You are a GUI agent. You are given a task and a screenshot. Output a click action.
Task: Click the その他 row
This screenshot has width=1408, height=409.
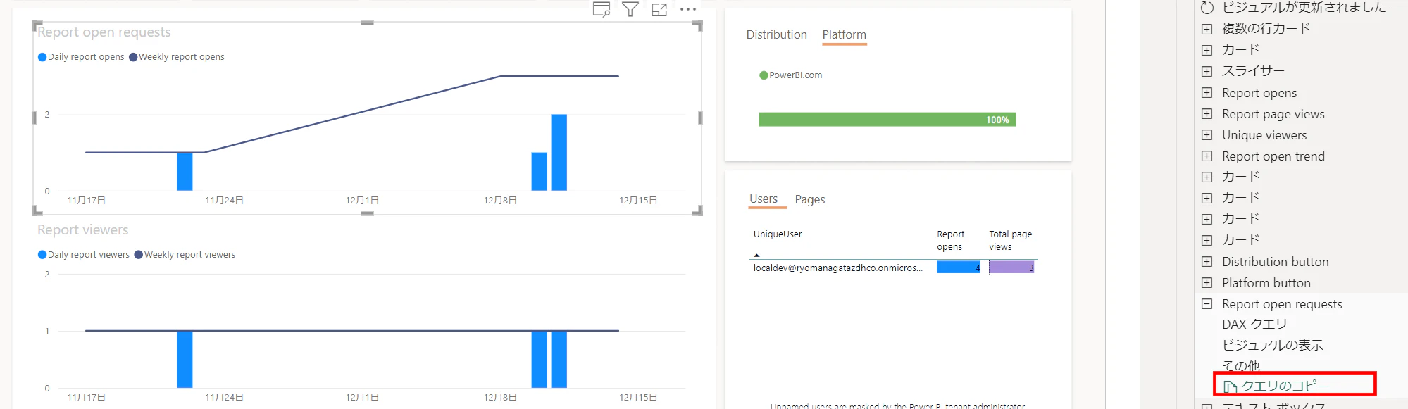pos(1241,366)
